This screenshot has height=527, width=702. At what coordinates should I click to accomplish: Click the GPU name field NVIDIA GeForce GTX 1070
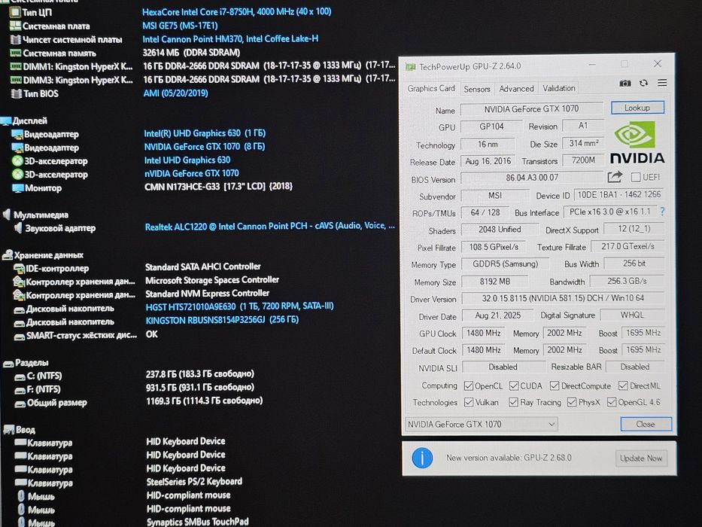[x=531, y=109]
